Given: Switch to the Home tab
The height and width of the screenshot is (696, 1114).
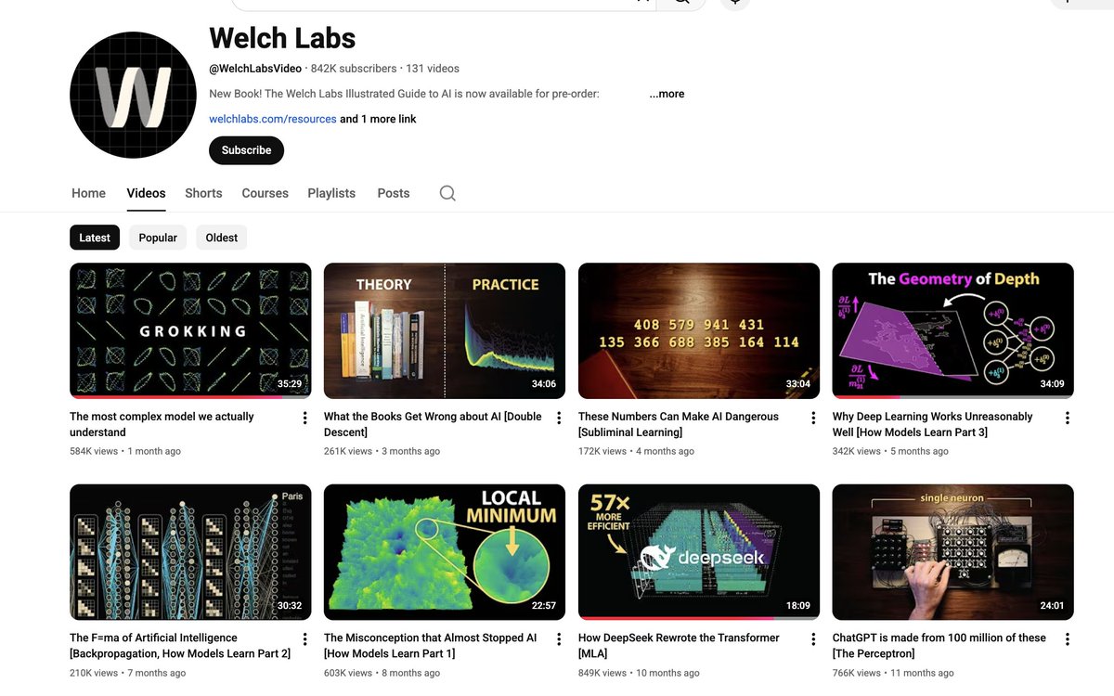Looking at the screenshot, I should point(88,193).
